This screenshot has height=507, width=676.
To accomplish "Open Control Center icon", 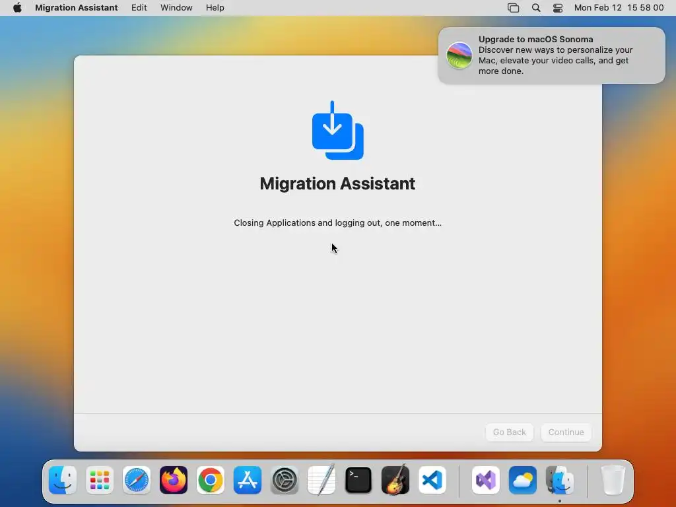I will [558, 8].
